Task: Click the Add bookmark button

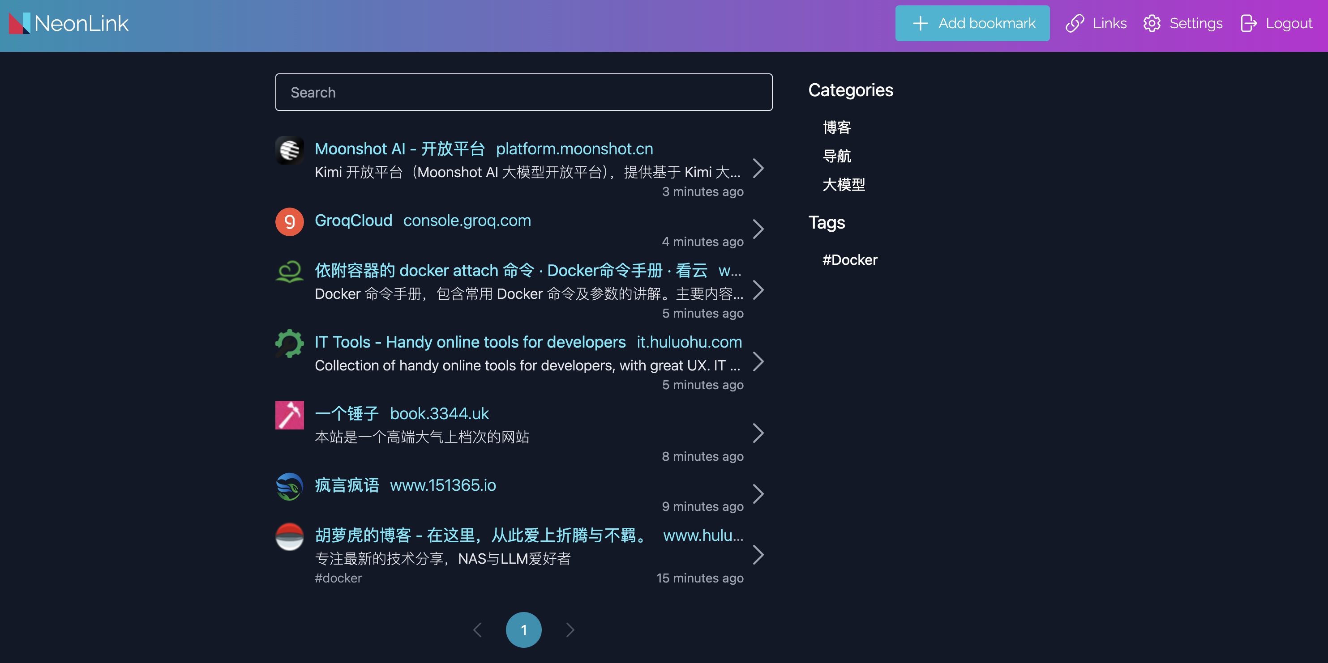Action: coord(972,23)
